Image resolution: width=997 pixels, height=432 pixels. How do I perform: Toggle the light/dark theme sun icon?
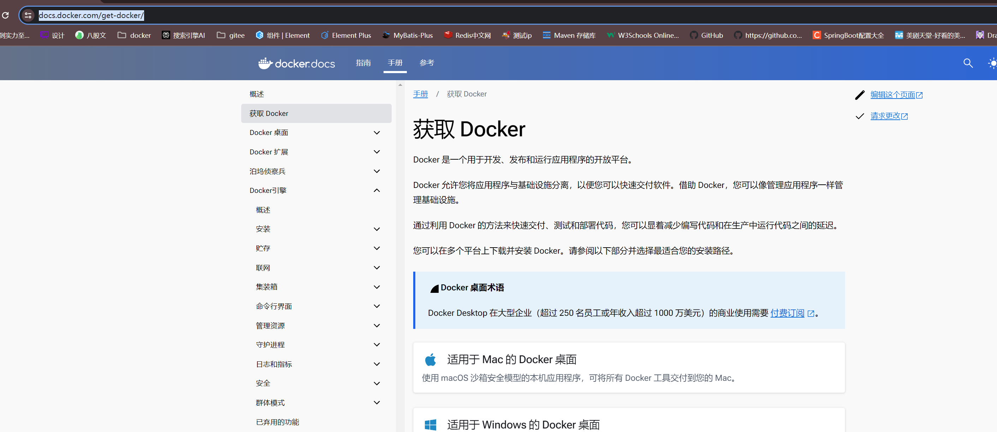992,63
